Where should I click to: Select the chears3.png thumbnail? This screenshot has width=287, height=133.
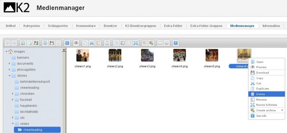[x=147, y=55]
